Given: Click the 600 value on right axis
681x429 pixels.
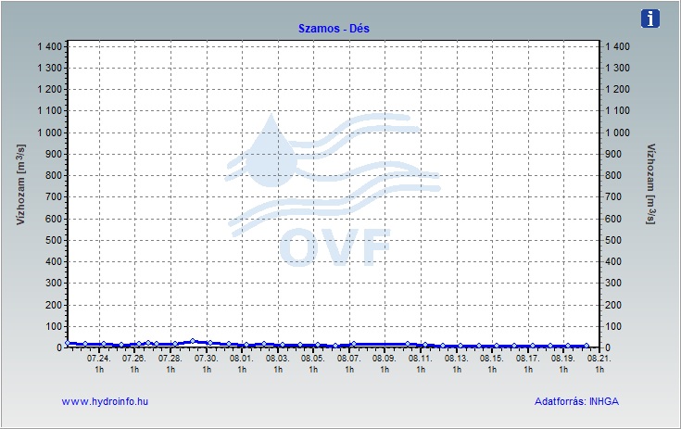Looking at the screenshot, I should [613, 219].
